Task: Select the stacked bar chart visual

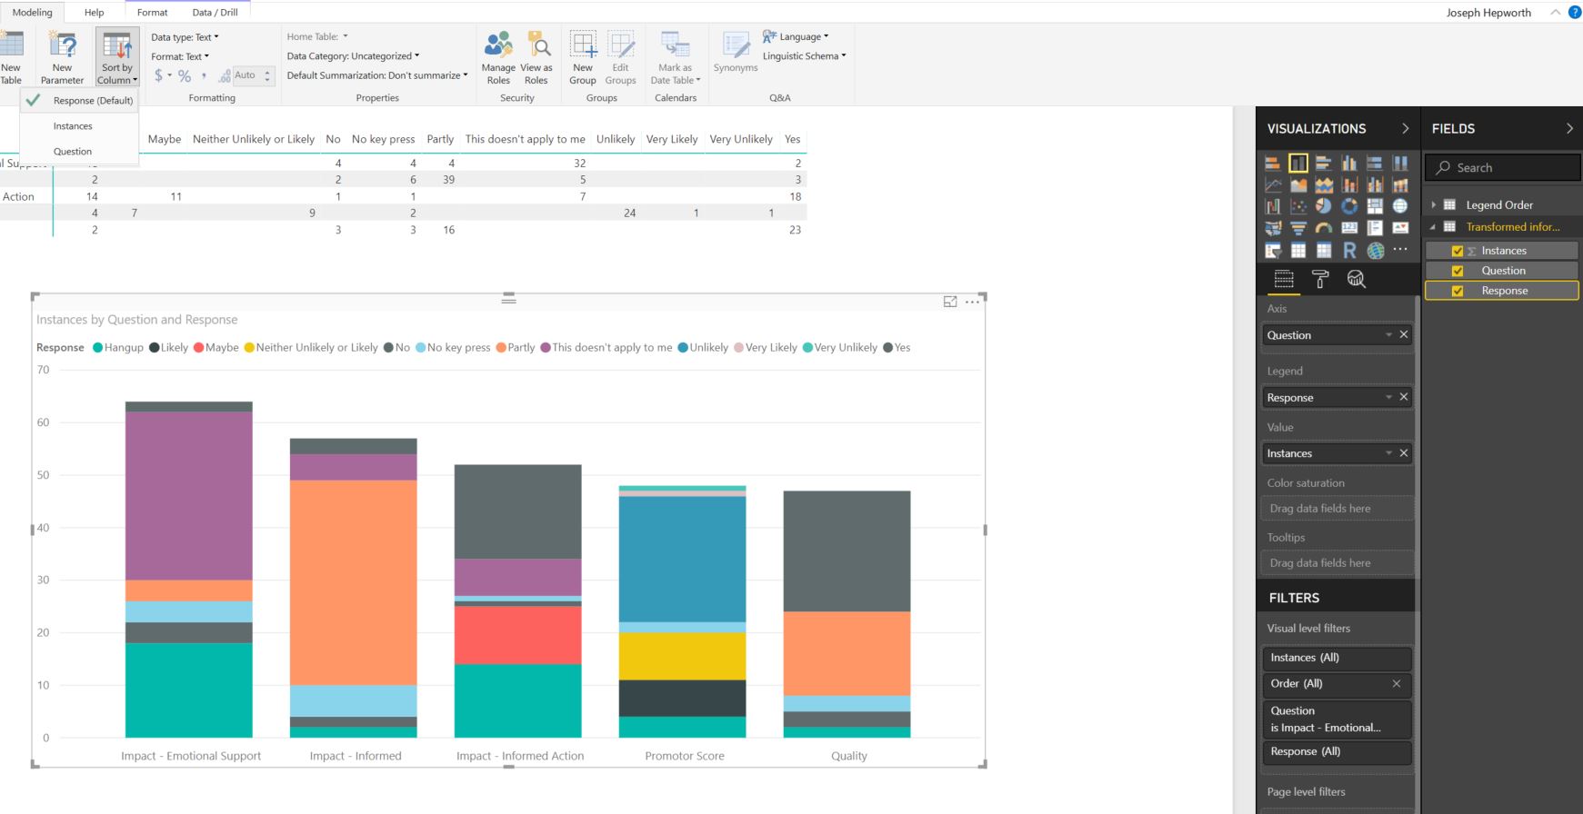Action: 1272,164
